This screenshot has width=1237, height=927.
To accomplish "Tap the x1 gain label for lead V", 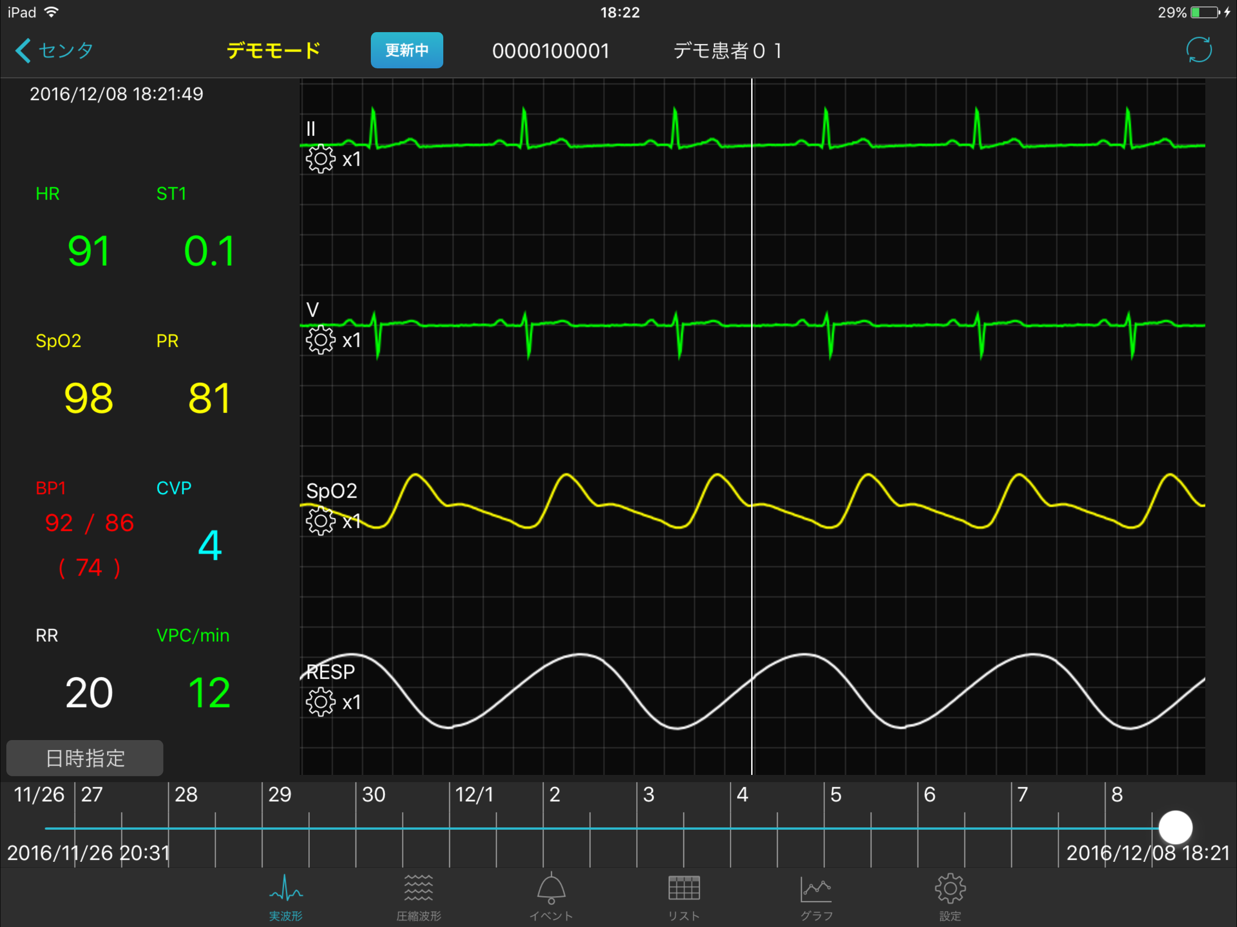I will coord(351,340).
